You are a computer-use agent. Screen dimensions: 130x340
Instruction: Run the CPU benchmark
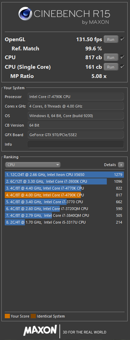[111, 58]
